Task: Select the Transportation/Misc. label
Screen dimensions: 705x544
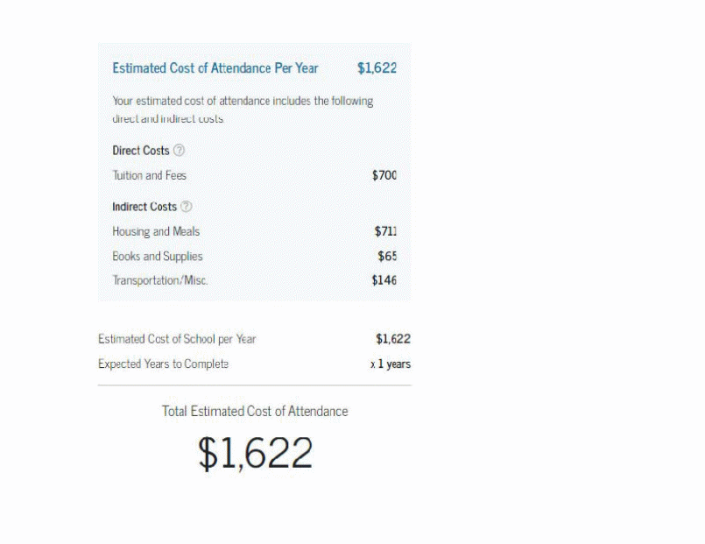Action: 160,280
